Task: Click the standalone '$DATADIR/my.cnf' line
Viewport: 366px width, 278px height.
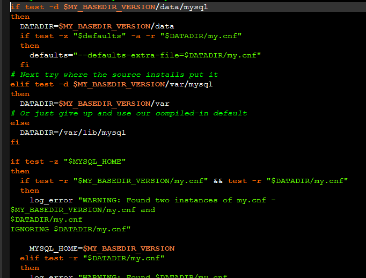Action: (x=47, y=220)
